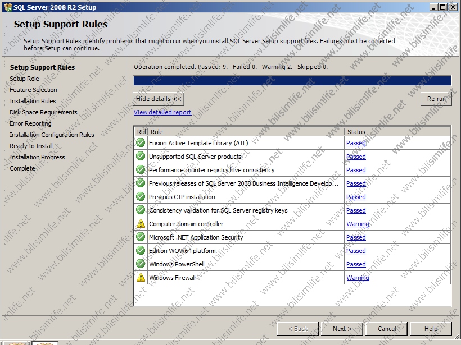Screen dimensions: 461x345
Task: Select Feature Selection step in sidebar
Action: point(33,90)
